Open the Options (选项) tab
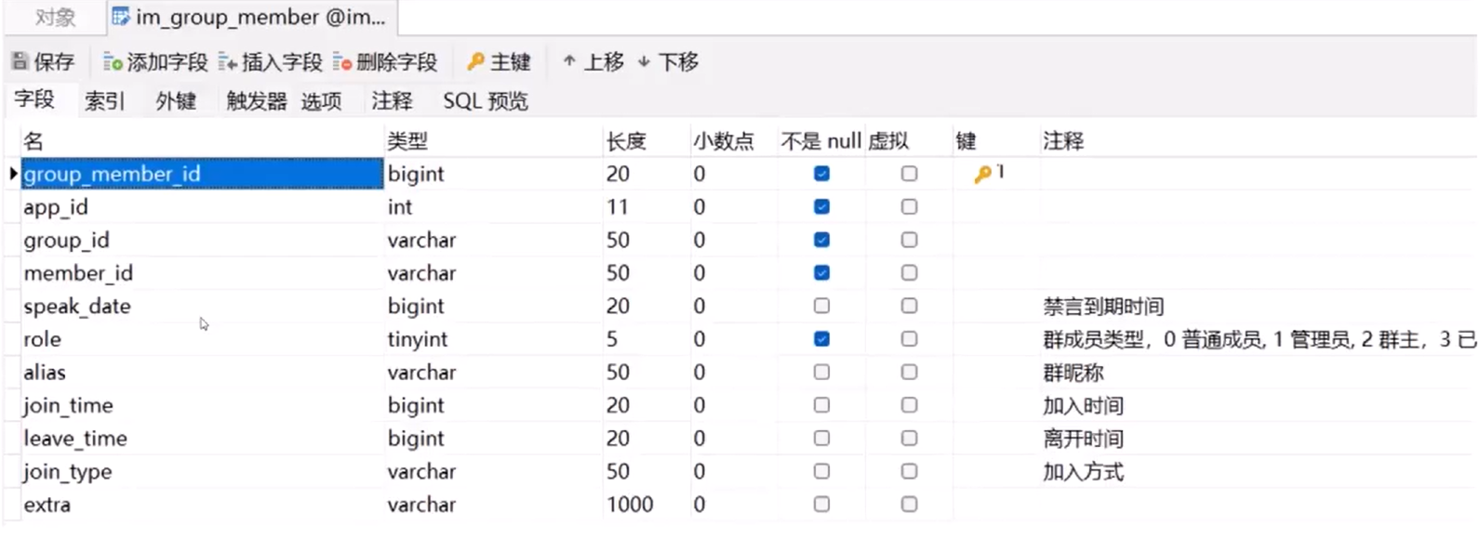The height and width of the screenshot is (538, 1480). click(x=321, y=100)
